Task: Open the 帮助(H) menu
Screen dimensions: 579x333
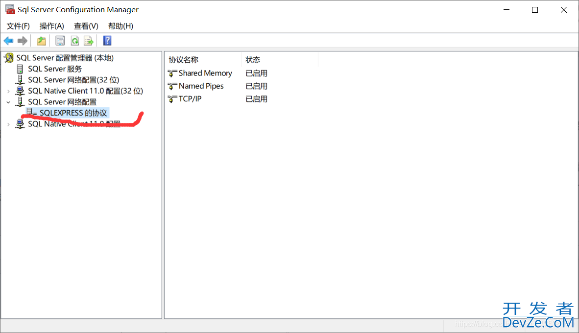Action: [121, 26]
